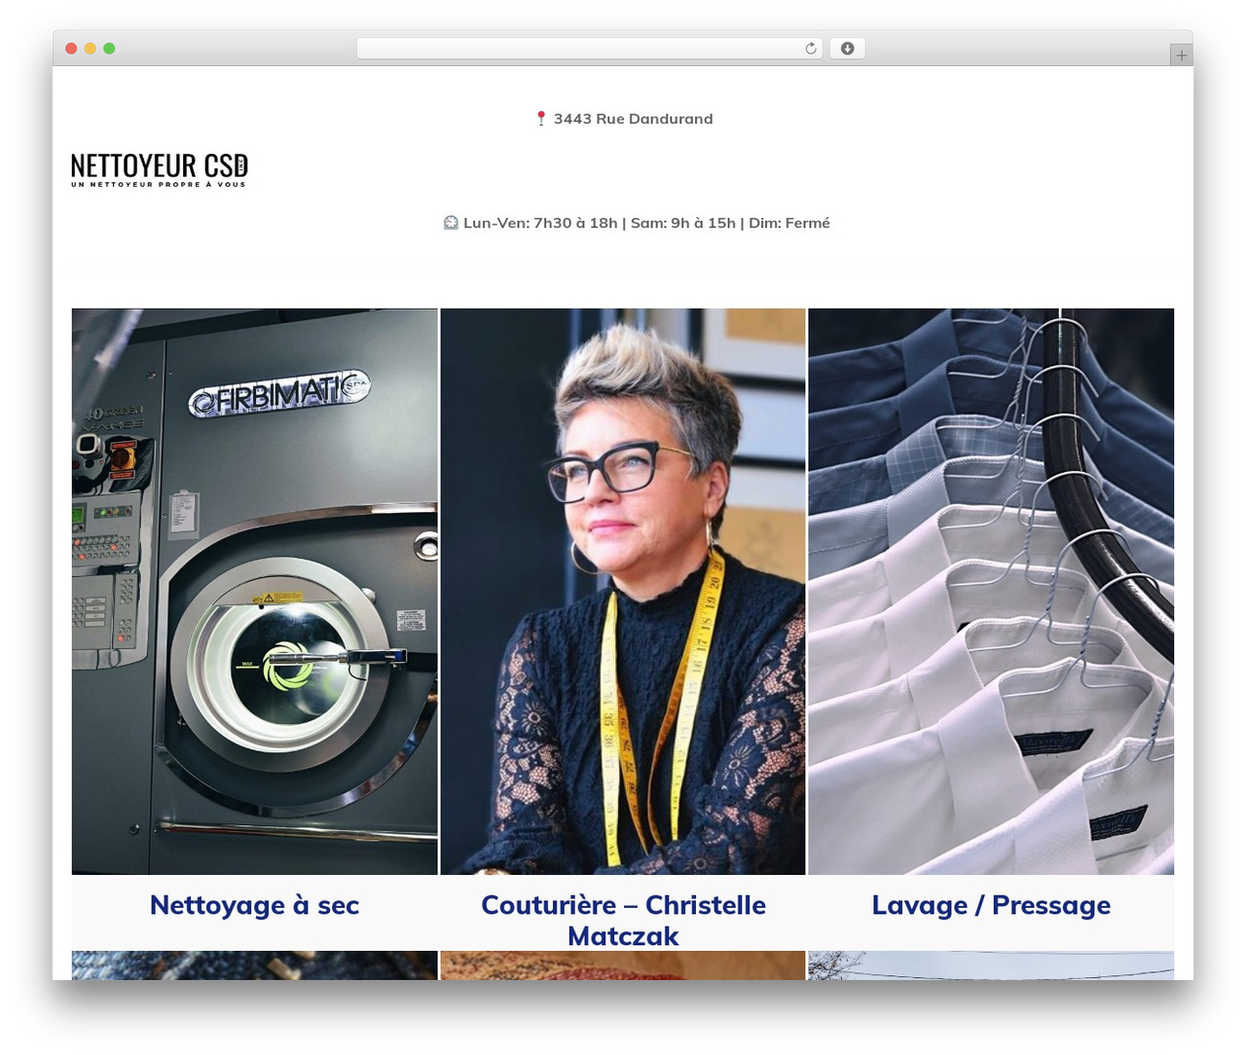The image size is (1246, 1055).
Task: Add a new browser tab
Action: click(1181, 55)
